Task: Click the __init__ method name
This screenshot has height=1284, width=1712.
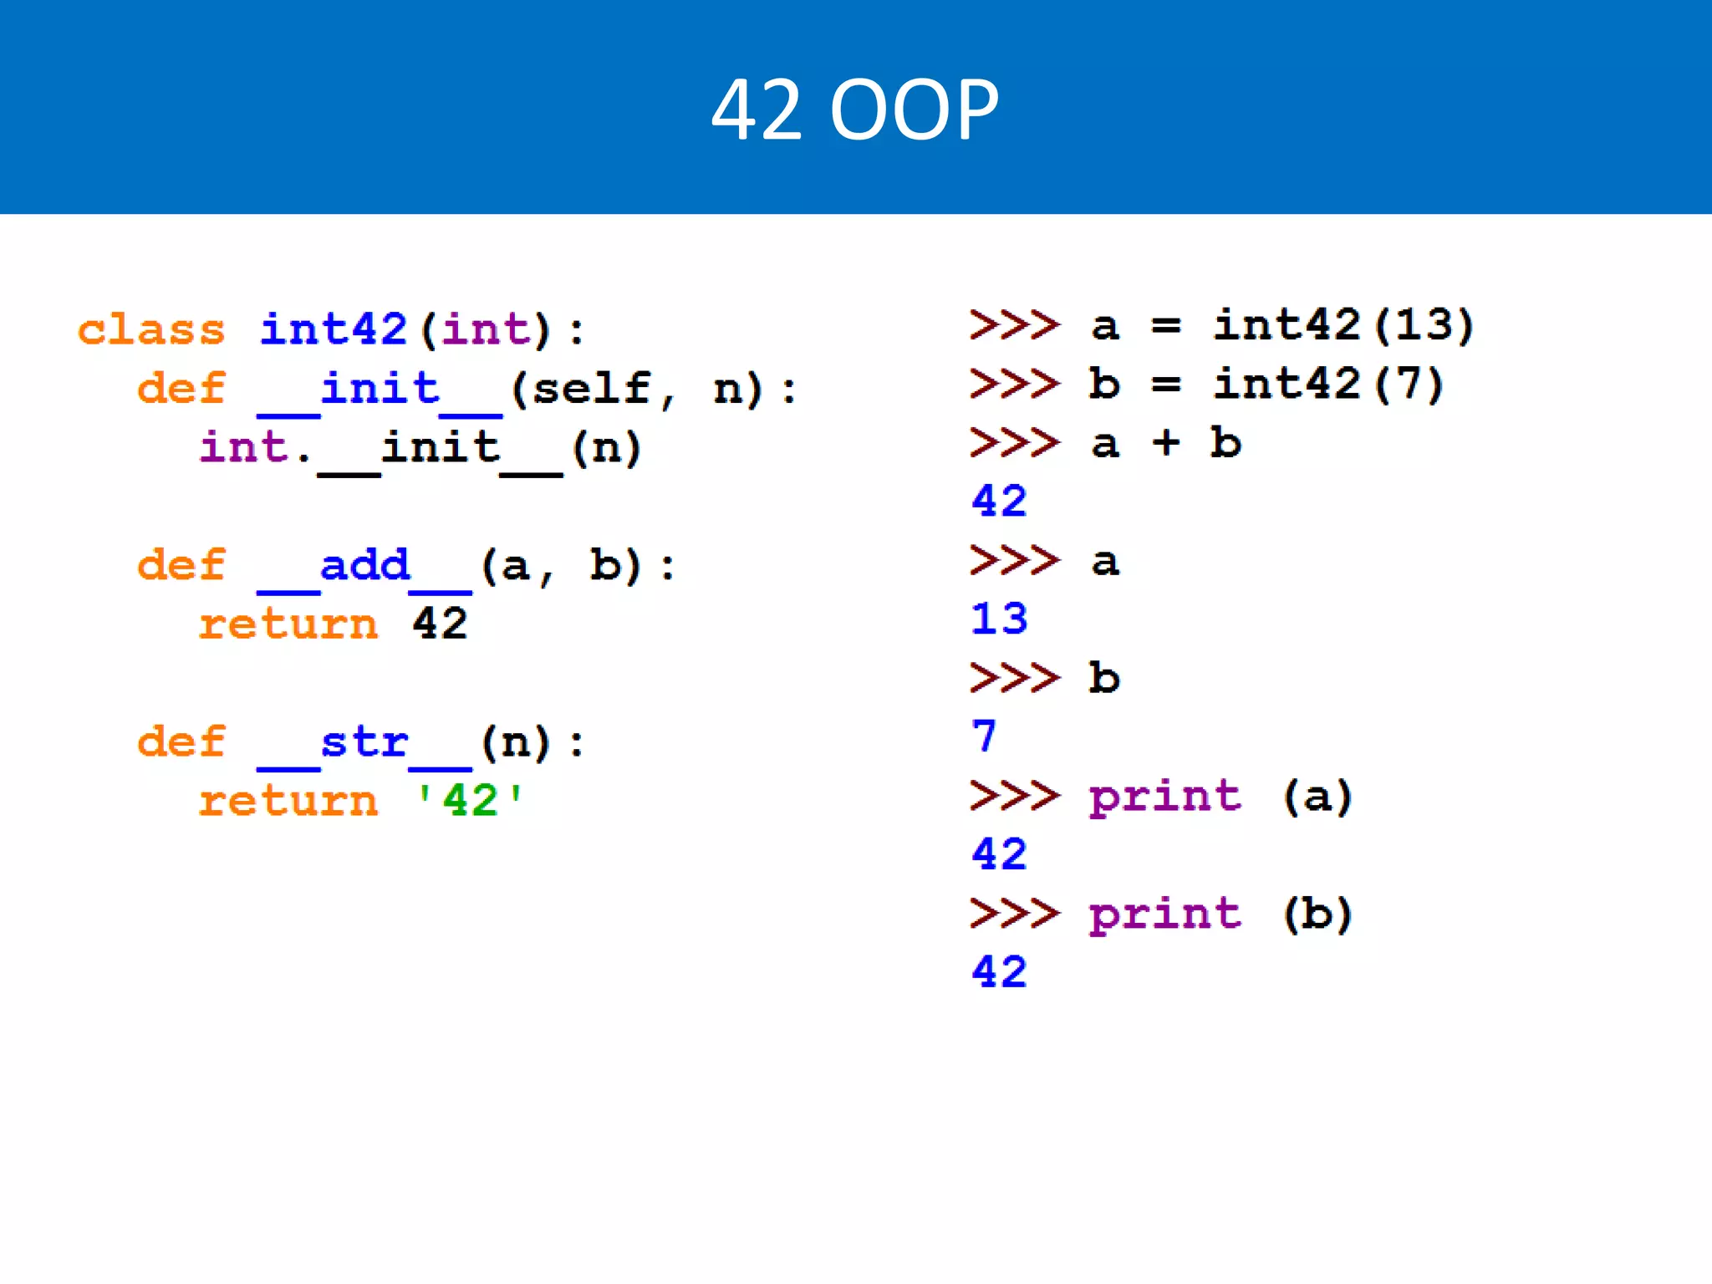Action: [x=380, y=390]
